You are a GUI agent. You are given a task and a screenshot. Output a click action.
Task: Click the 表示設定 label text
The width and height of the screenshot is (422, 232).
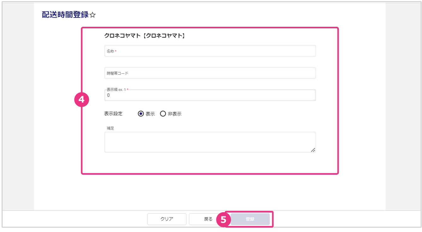(x=113, y=114)
